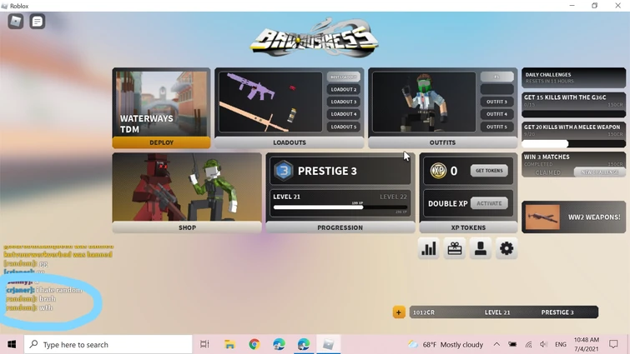
Task: Click the Level 21 XP progress bar
Action: tap(340, 207)
